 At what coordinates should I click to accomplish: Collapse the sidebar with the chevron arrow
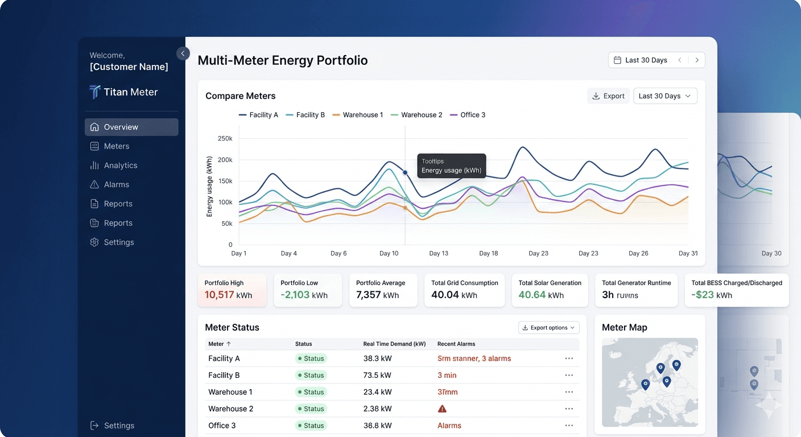[x=183, y=53]
